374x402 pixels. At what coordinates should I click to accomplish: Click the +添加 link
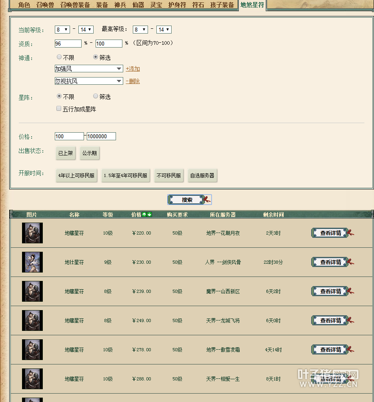pos(133,69)
